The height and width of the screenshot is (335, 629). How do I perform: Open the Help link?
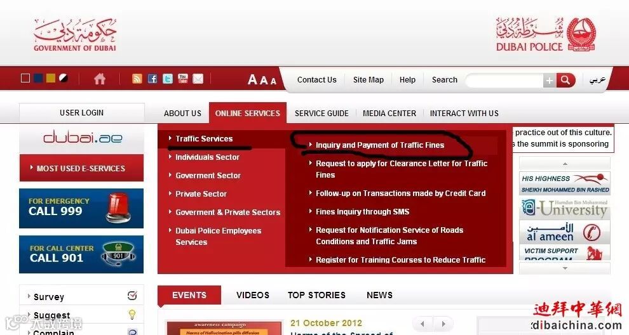coord(407,80)
